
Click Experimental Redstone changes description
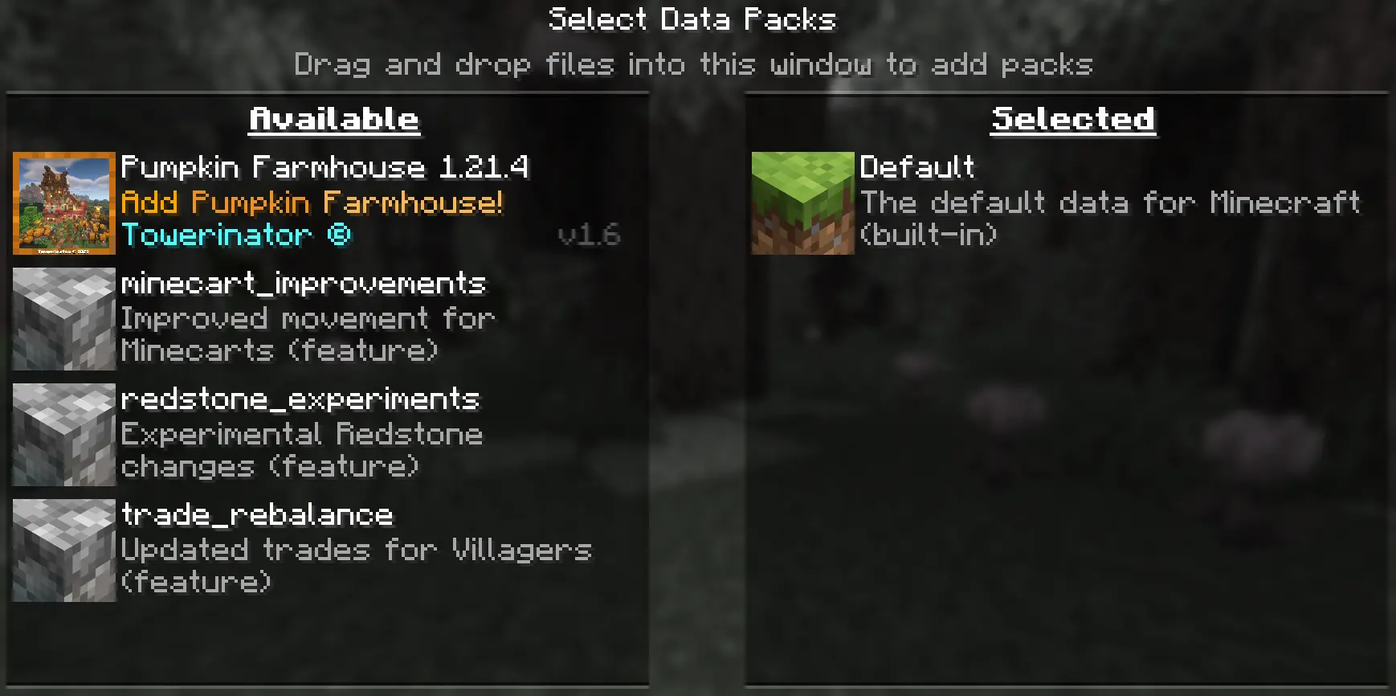pyautogui.click(x=301, y=450)
